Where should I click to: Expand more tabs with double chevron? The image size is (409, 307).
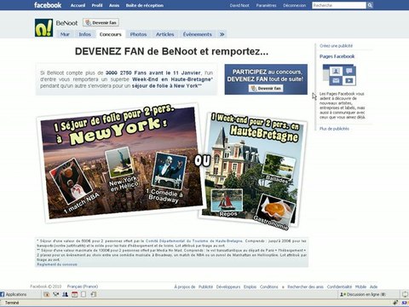222,34
